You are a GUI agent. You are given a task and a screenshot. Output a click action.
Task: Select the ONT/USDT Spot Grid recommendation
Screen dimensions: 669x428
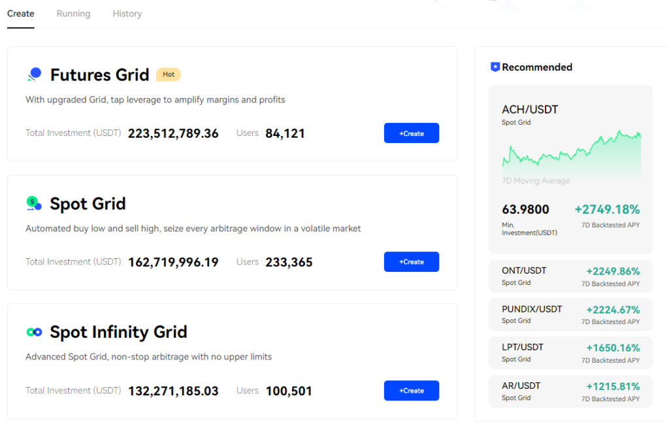pos(570,276)
